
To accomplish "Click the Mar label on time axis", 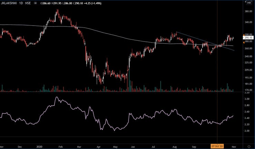I will pyautogui.click(x=79, y=147).
